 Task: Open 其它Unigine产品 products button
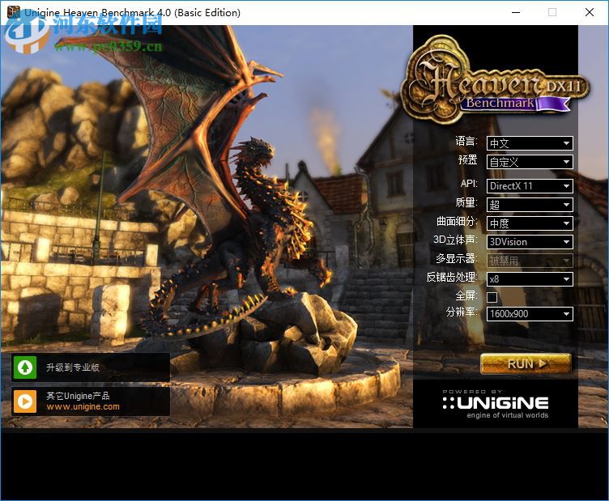tap(91, 401)
